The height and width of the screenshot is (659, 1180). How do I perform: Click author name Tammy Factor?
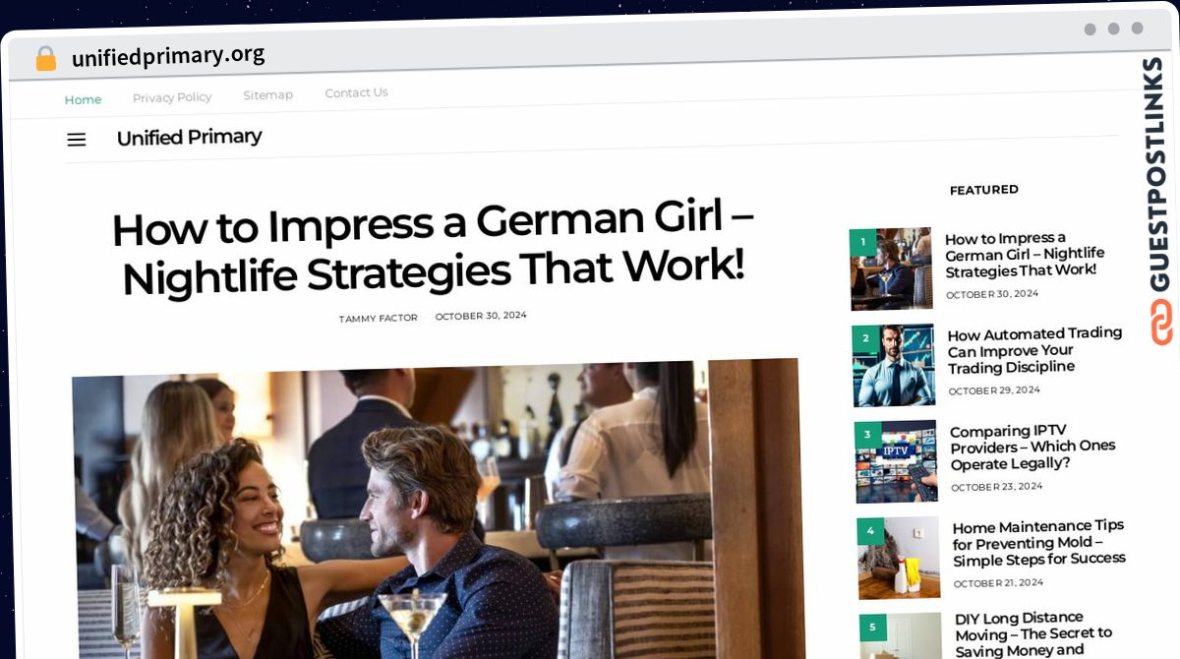point(378,319)
